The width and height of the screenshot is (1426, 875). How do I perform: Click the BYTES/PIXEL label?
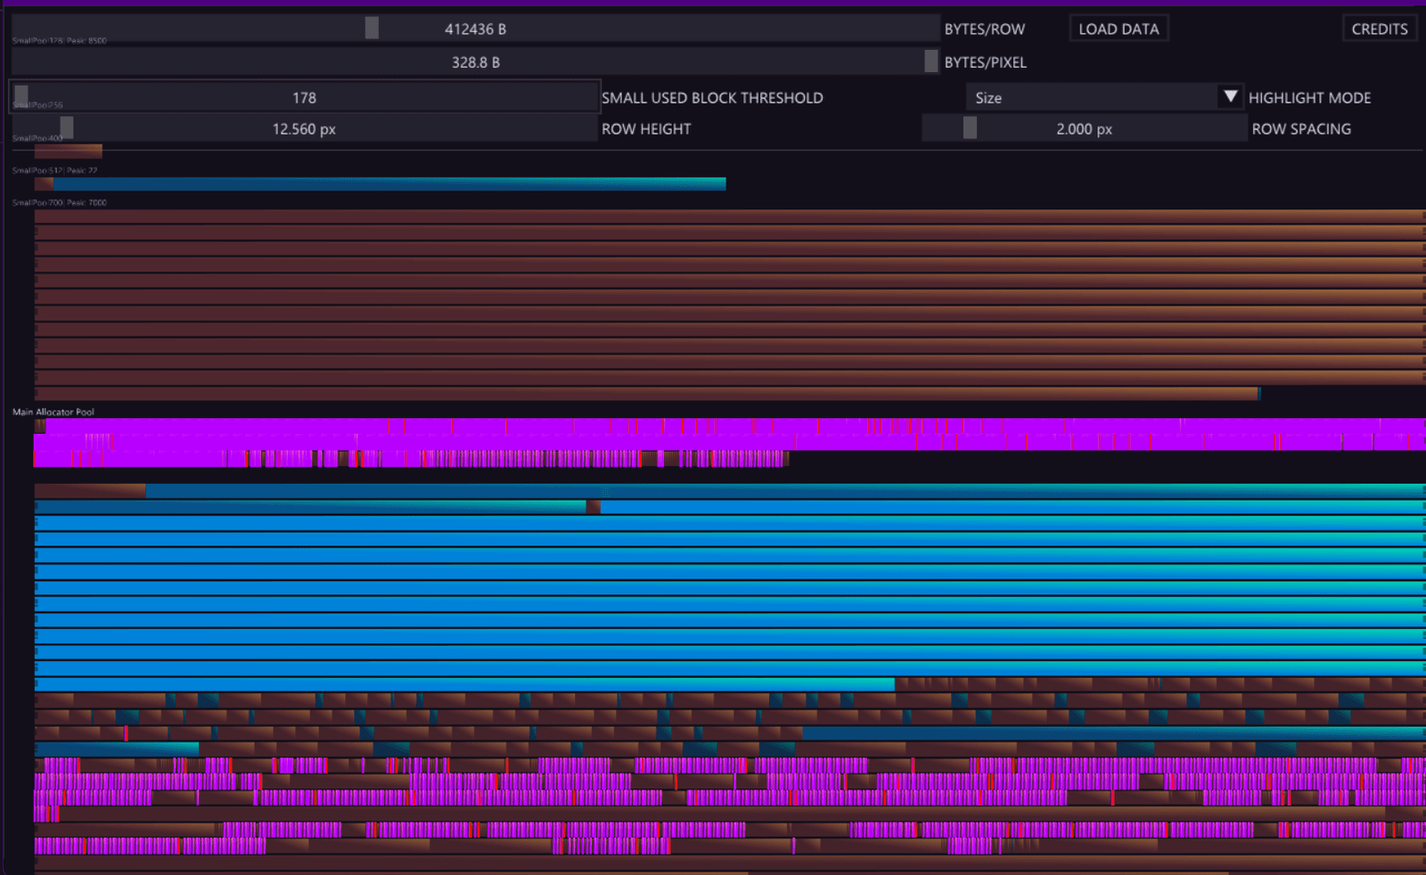point(986,62)
